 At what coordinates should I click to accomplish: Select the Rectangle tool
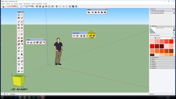point(19,25)
